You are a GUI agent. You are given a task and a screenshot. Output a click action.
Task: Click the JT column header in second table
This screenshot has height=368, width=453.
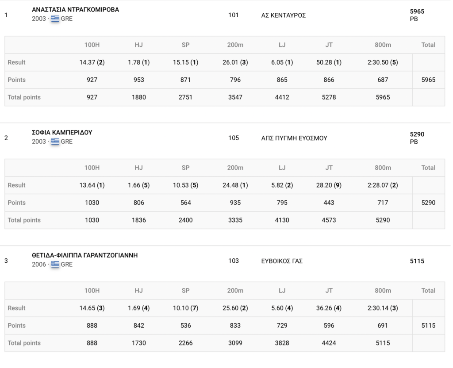click(x=329, y=168)
